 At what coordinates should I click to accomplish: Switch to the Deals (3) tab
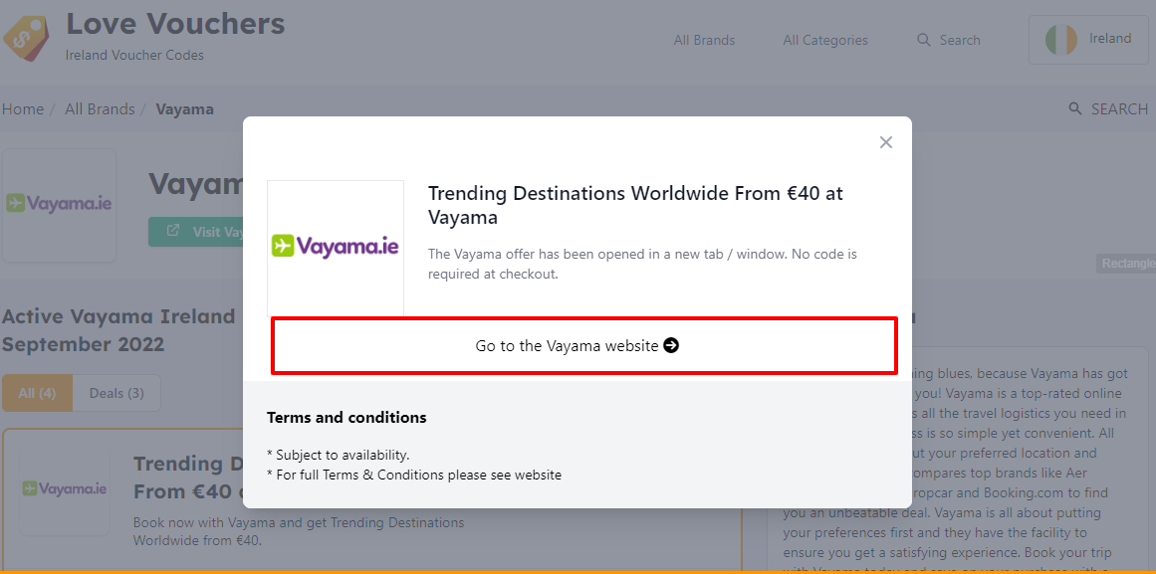(116, 393)
